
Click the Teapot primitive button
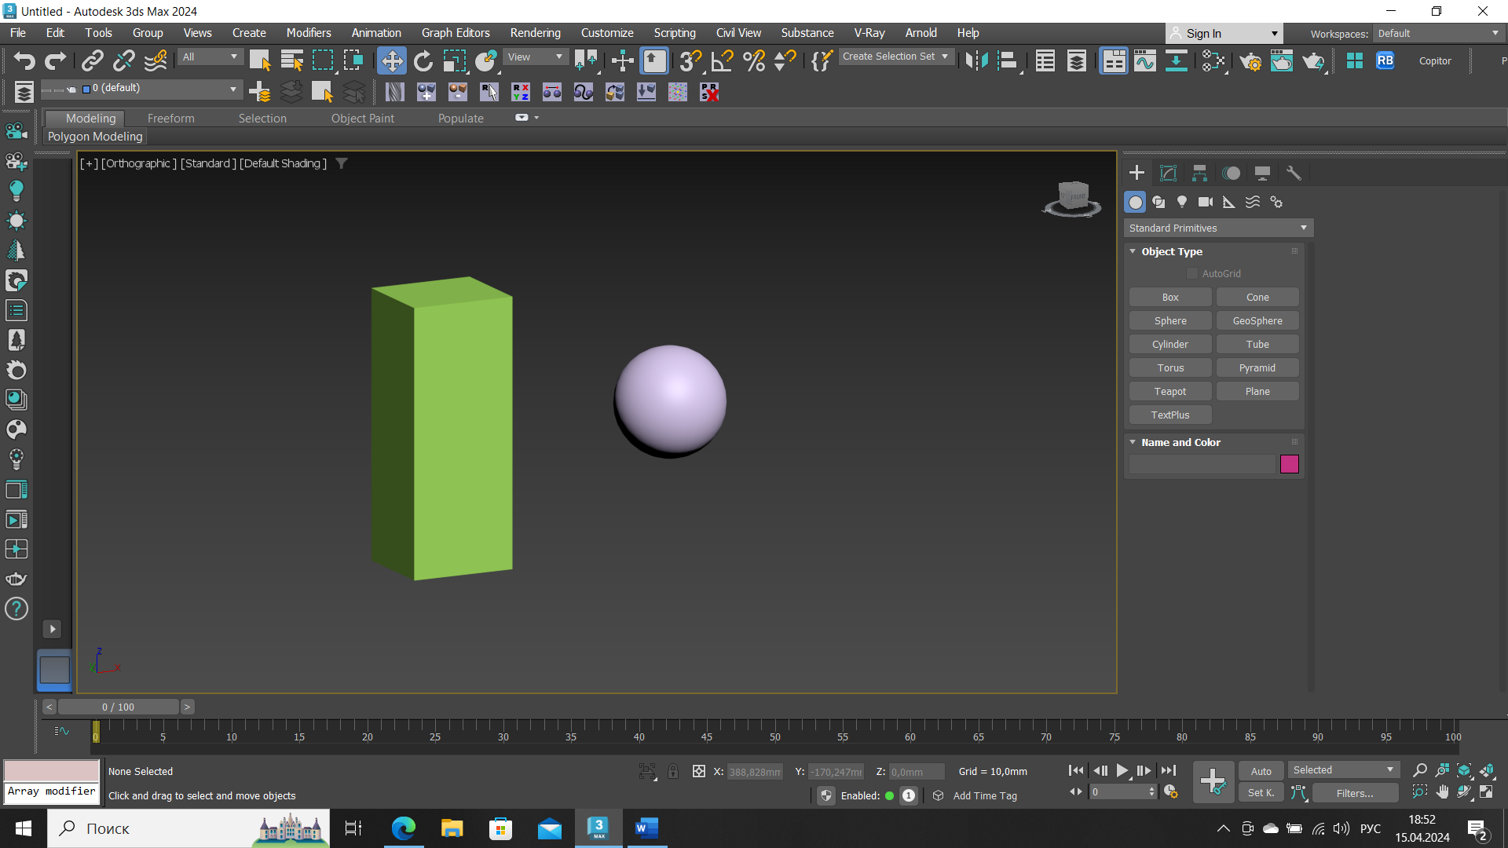(1169, 390)
